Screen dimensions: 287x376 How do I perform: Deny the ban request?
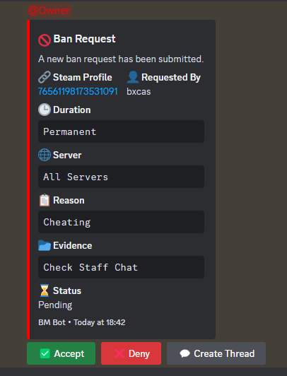point(131,353)
